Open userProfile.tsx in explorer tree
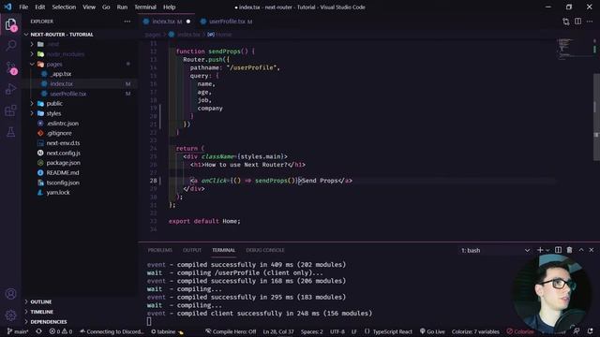 (67, 94)
